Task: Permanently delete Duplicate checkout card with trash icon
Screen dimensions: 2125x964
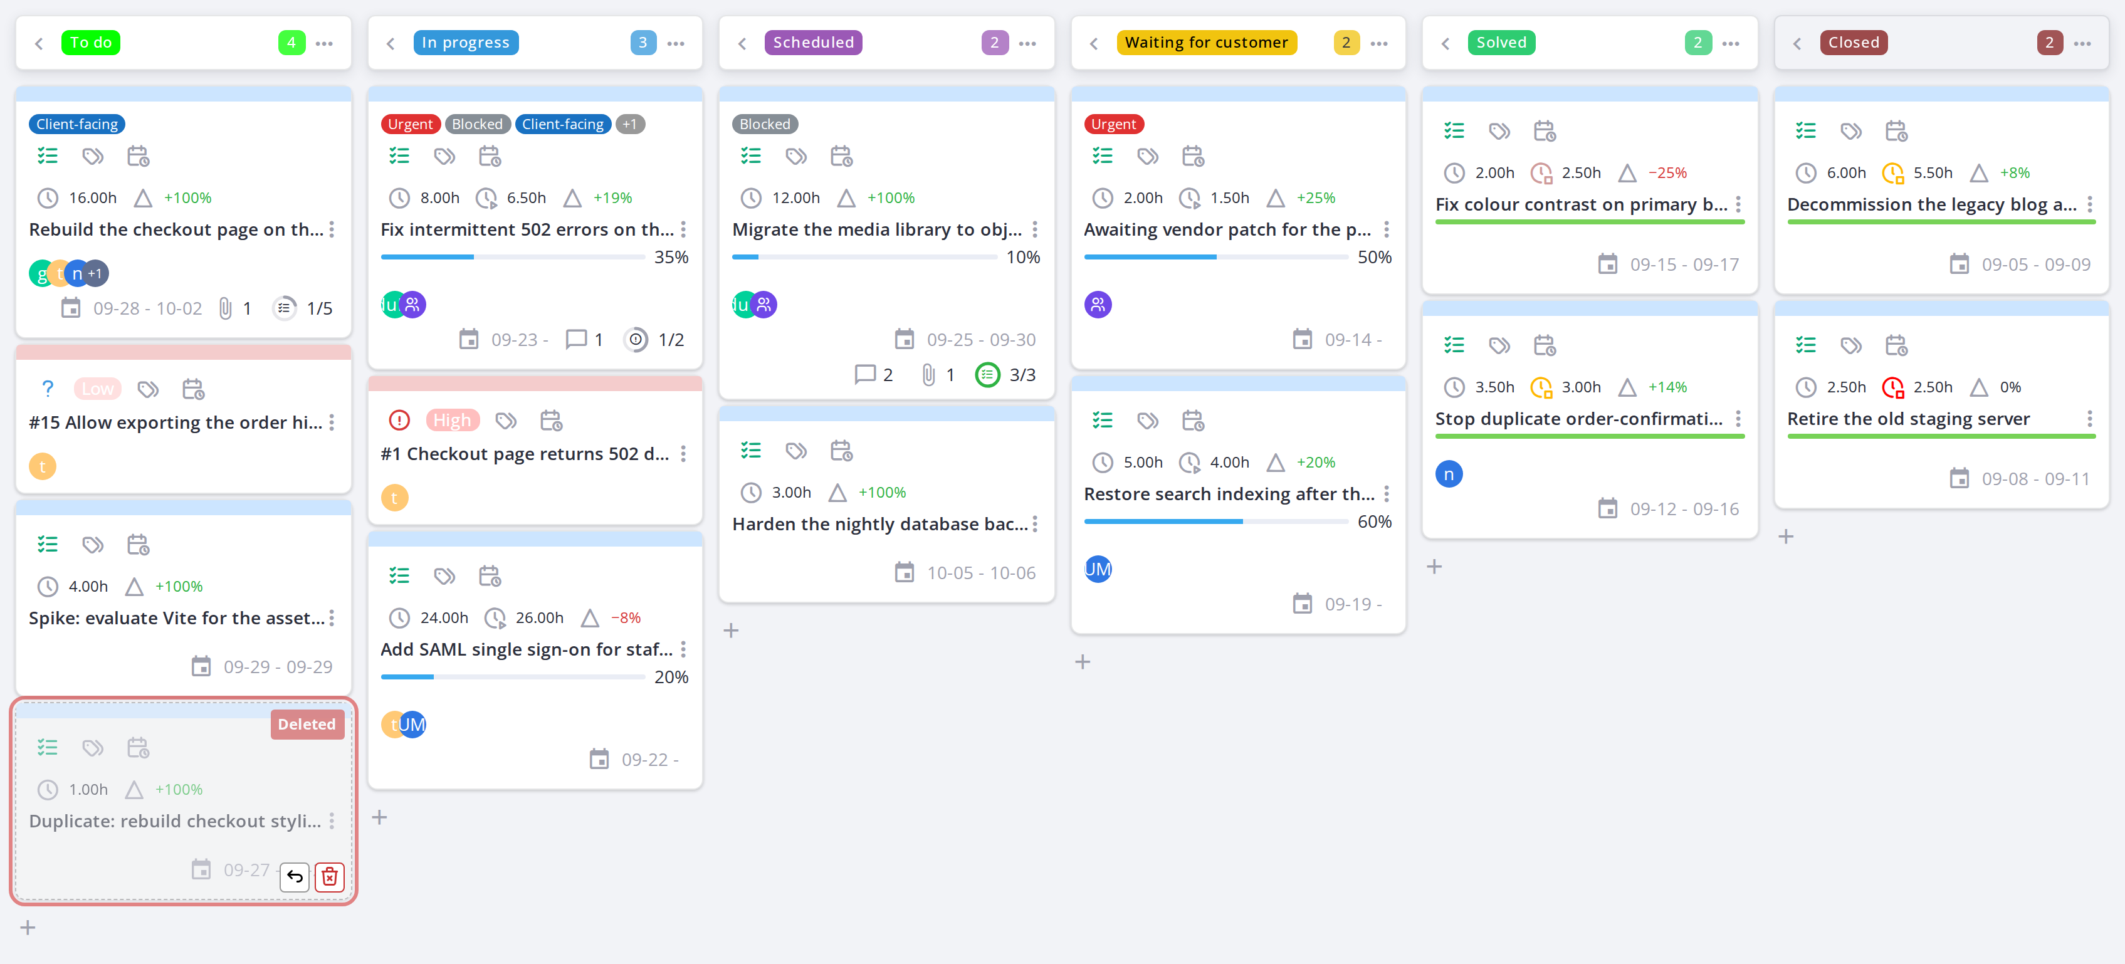Action: [329, 877]
